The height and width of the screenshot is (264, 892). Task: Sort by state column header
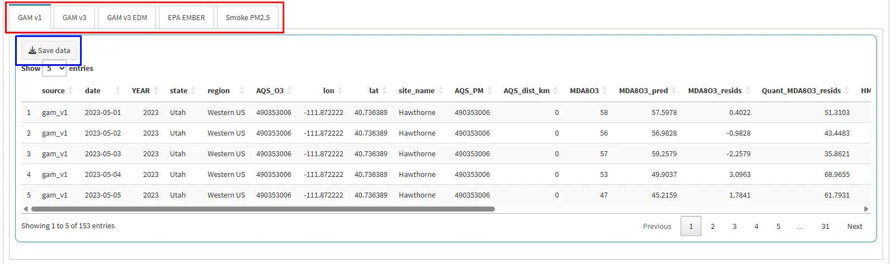point(178,90)
